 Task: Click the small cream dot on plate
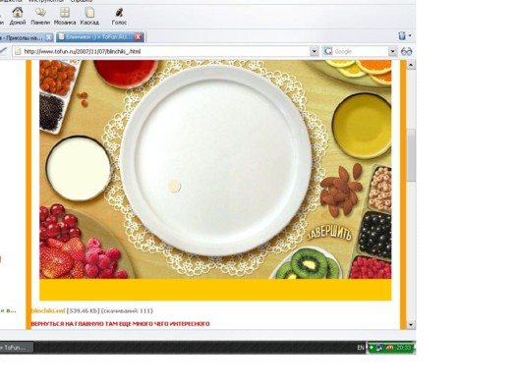click(x=174, y=186)
